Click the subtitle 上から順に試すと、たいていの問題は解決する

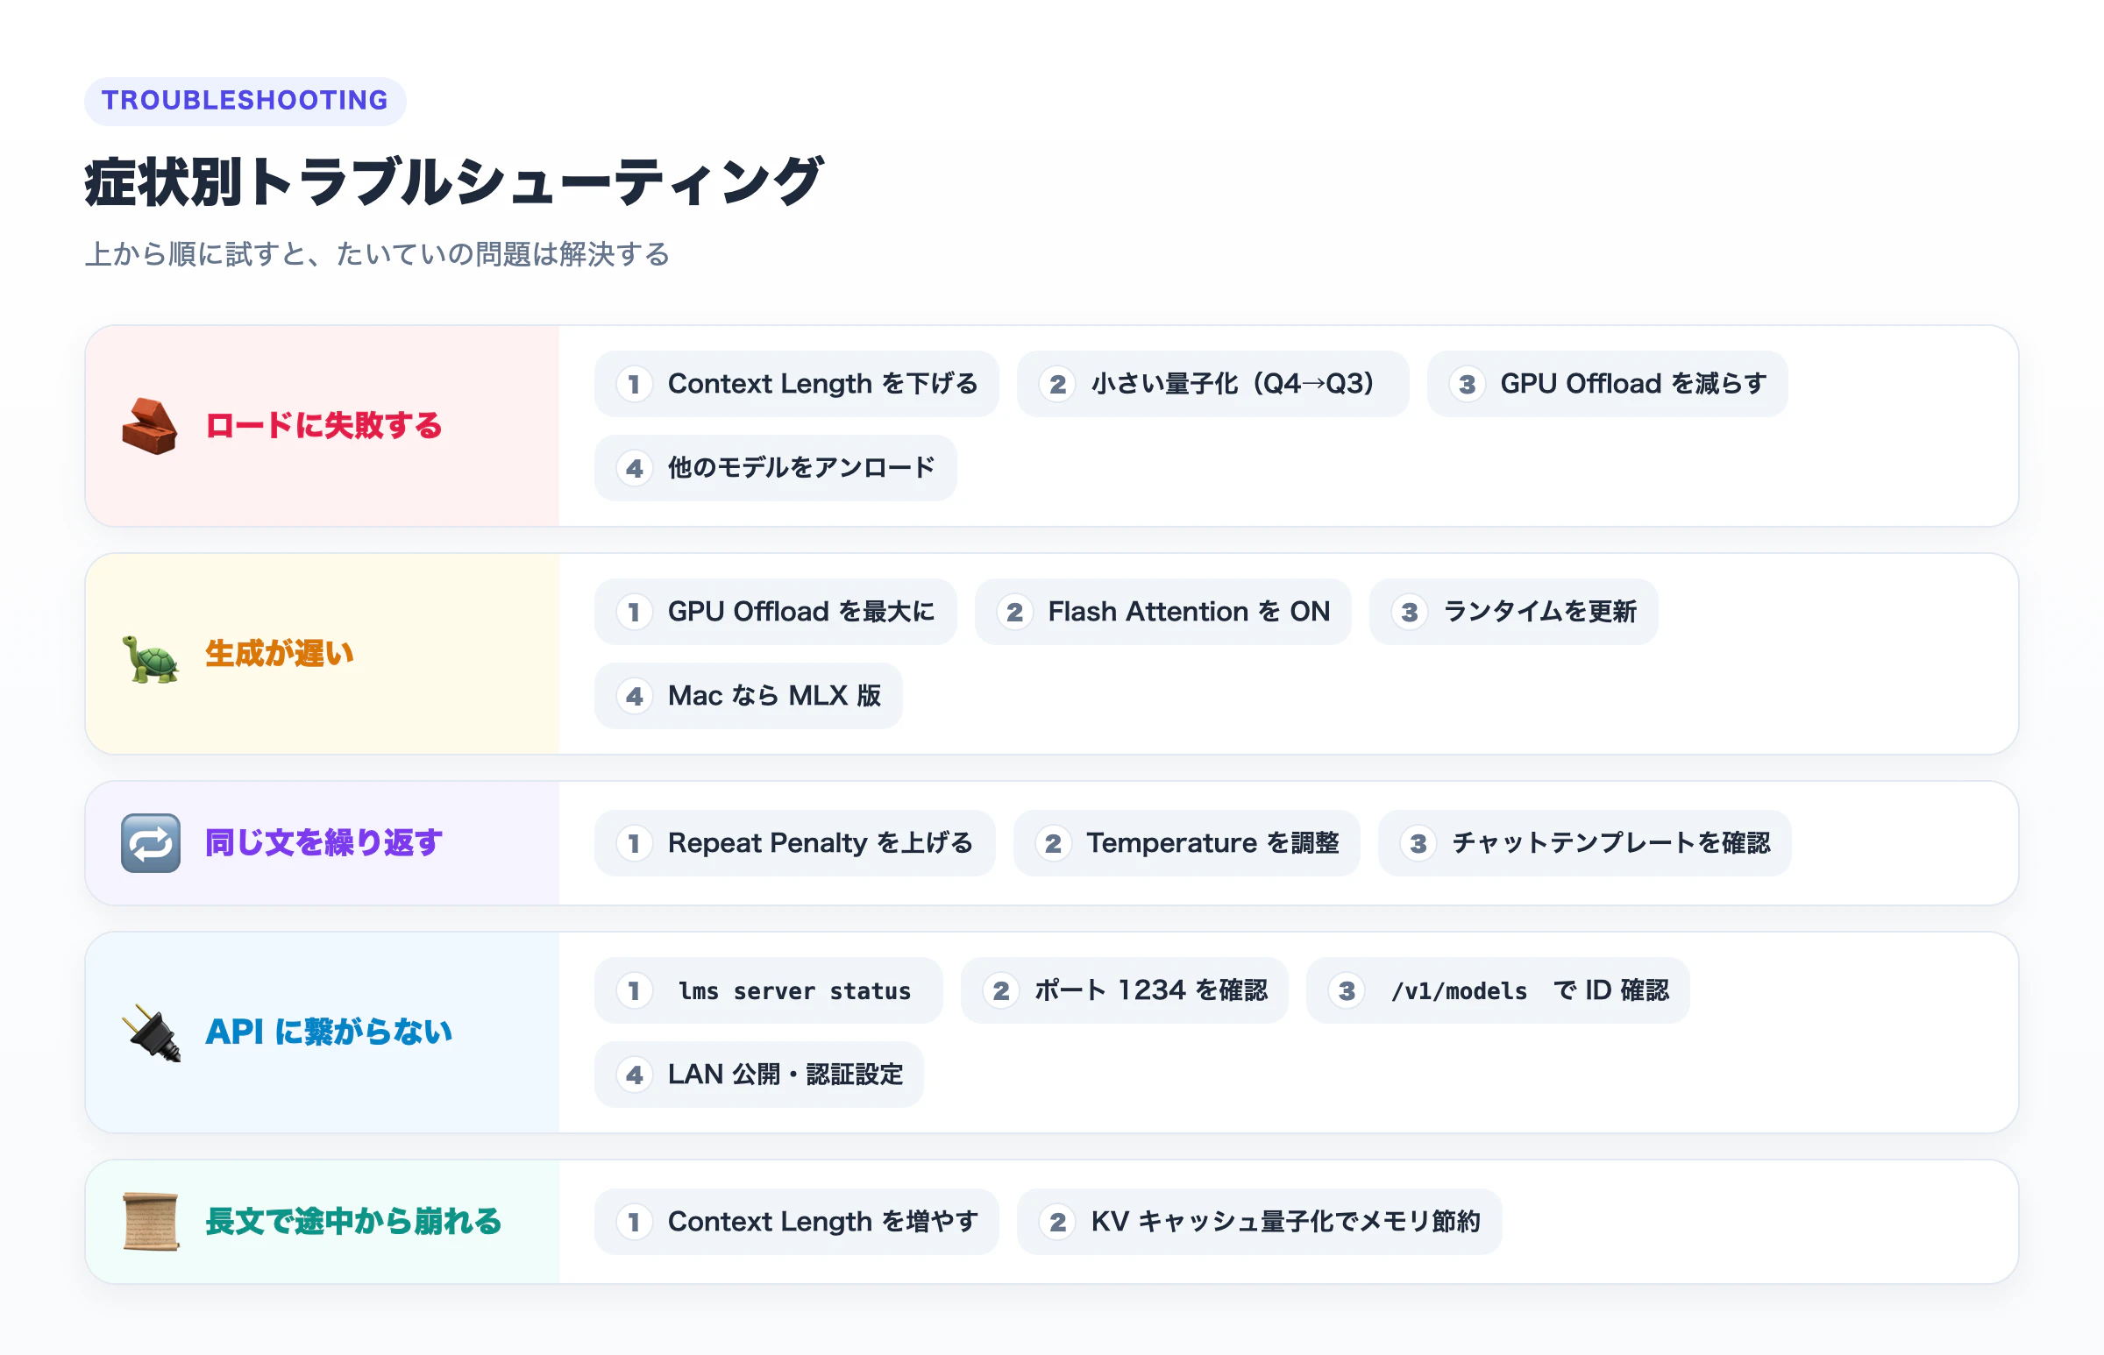tap(378, 254)
